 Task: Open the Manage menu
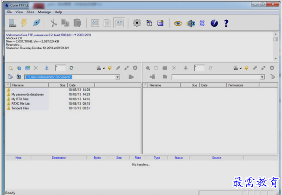pos(44,12)
